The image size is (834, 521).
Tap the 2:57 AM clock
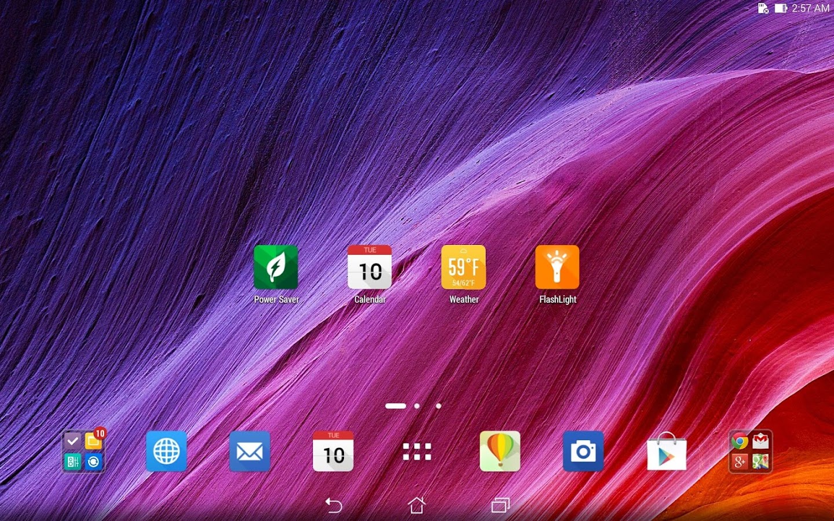(x=811, y=8)
